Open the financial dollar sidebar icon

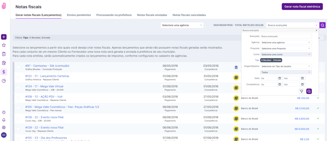(4, 72)
